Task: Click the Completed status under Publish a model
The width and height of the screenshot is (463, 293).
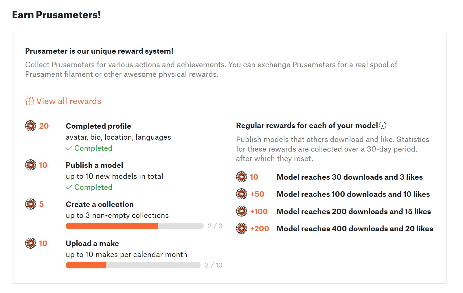Action: pos(89,187)
